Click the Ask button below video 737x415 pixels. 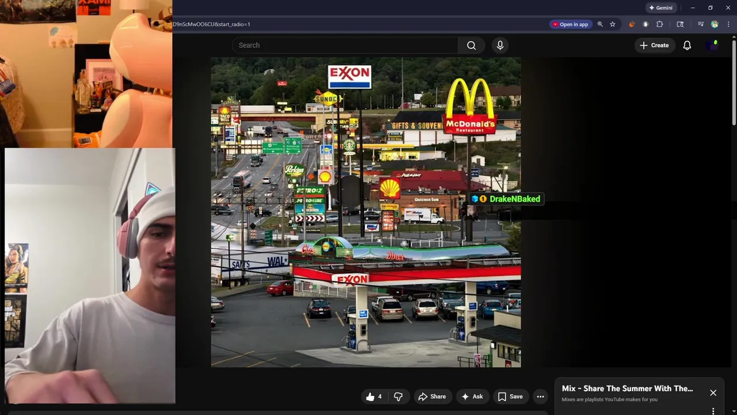472,397
